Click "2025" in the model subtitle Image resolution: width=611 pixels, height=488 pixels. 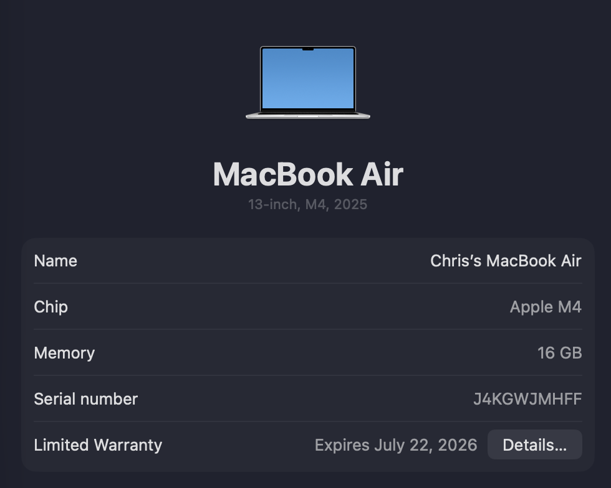(350, 204)
